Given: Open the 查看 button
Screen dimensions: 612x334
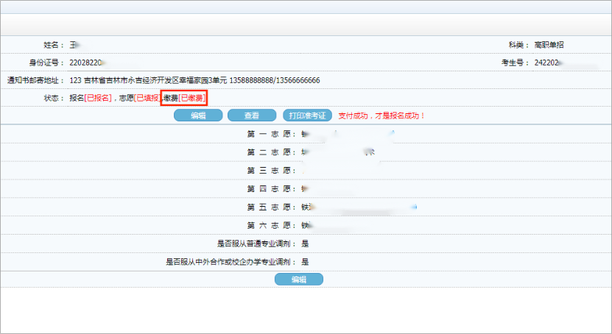Looking at the screenshot, I should tap(252, 116).
